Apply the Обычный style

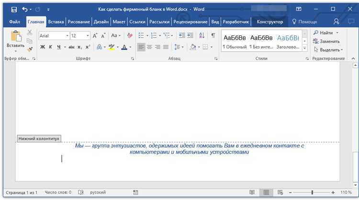235,41
